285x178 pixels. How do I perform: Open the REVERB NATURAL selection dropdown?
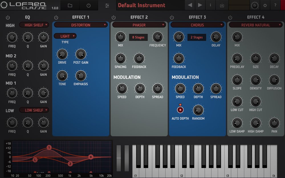click(255, 25)
